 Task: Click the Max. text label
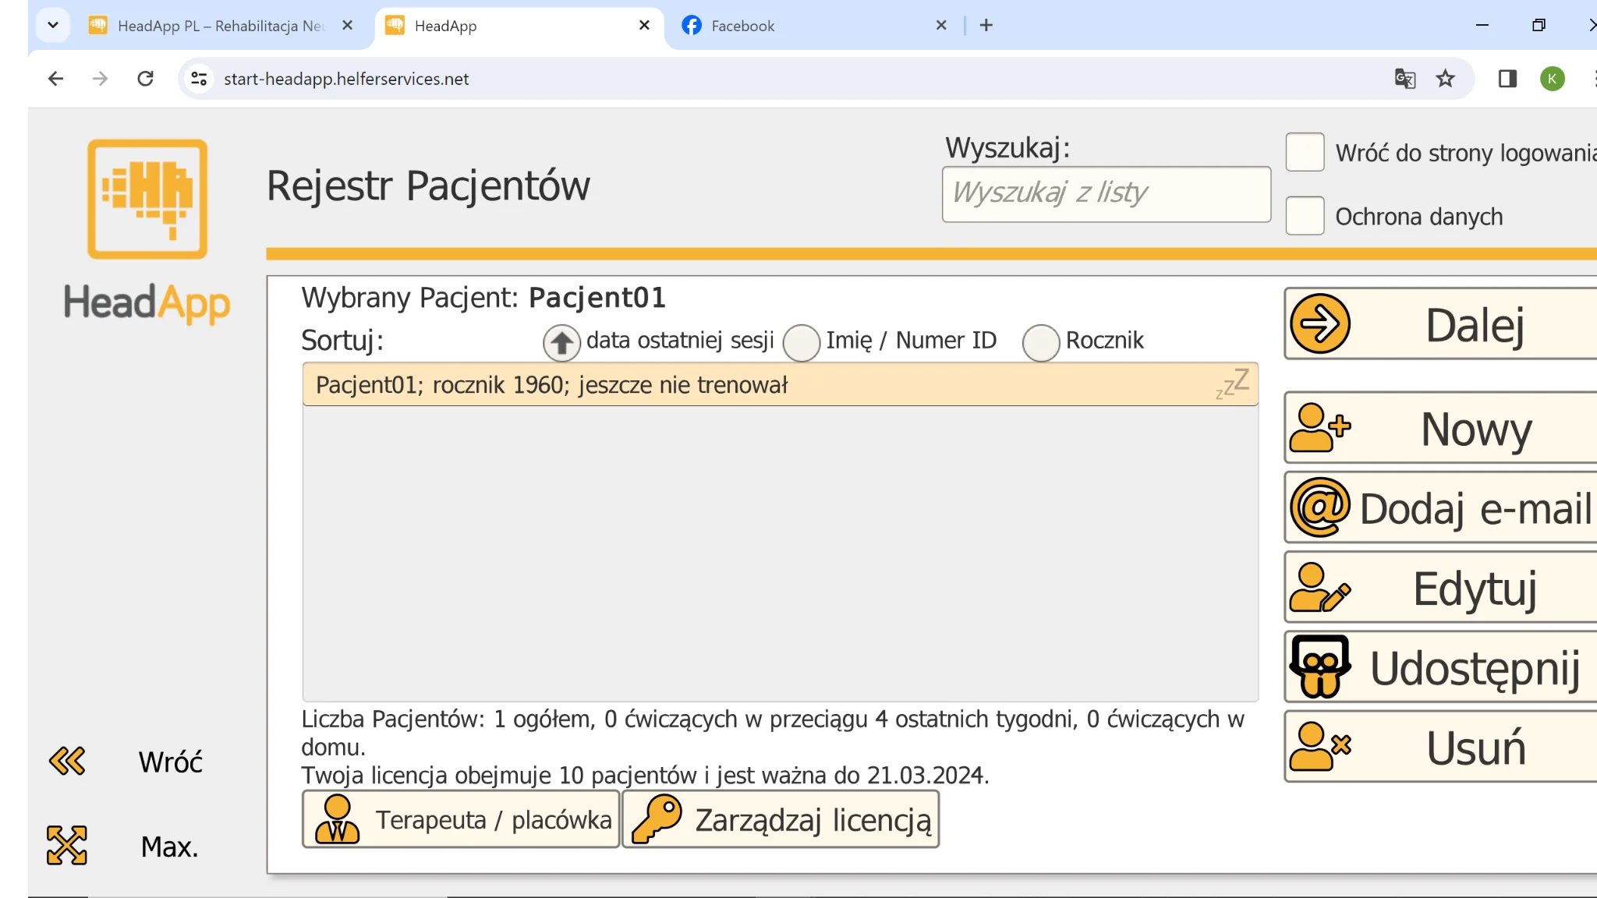[169, 847]
